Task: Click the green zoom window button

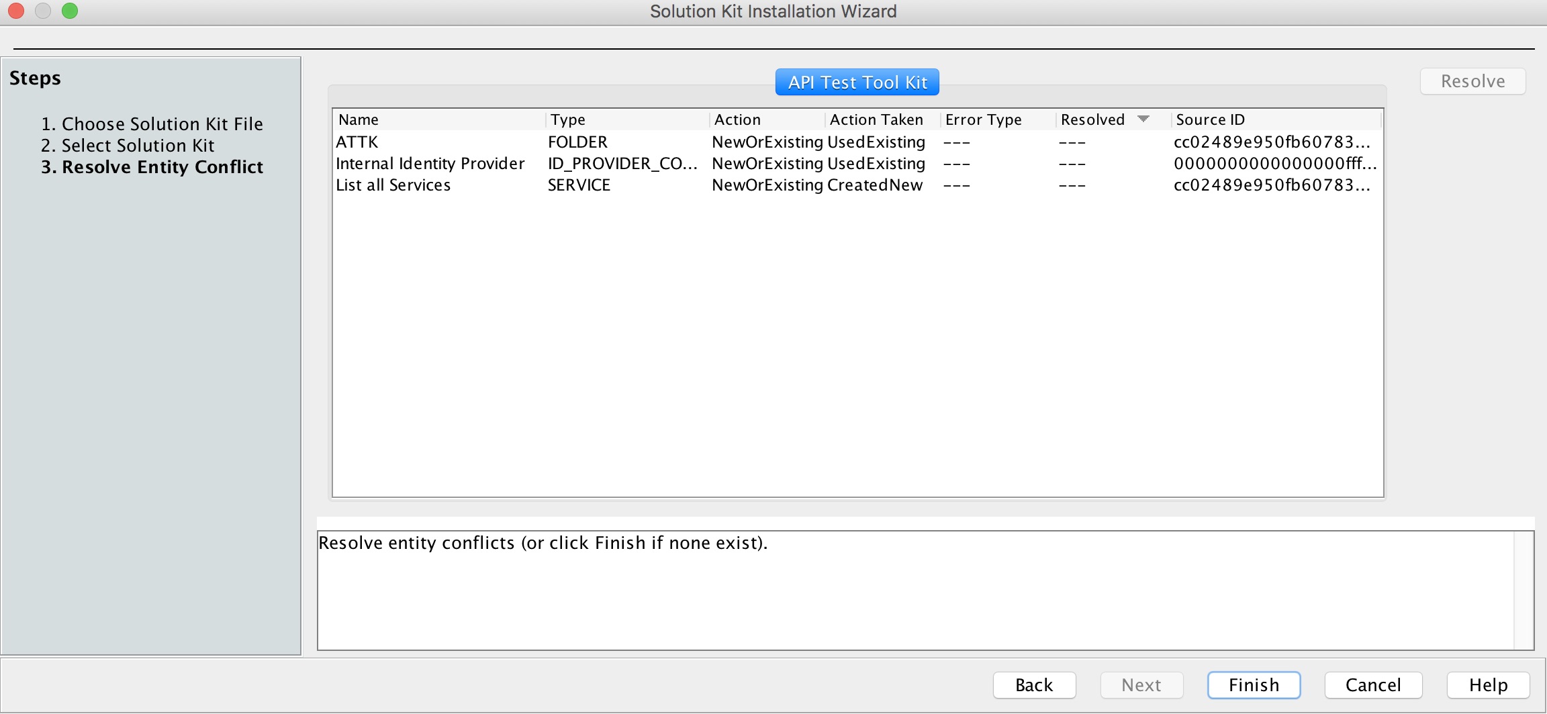Action: click(70, 11)
